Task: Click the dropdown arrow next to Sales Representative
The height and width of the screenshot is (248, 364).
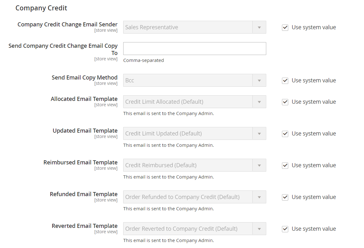Action: 259,27
